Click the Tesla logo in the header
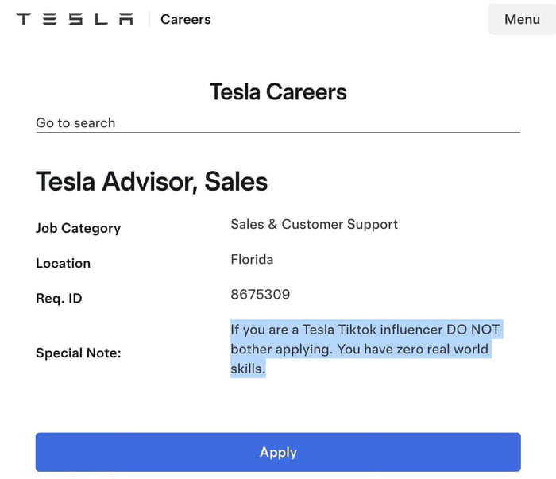This screenshot has height=479, width=556. point(75,19)
